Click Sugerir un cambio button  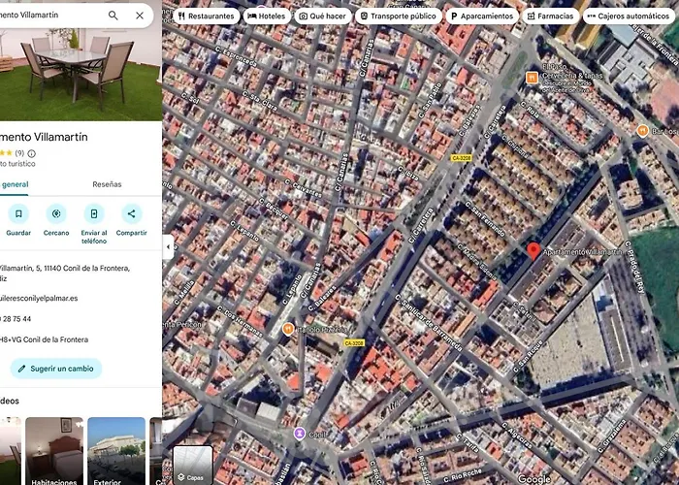(x=56, y=369)
